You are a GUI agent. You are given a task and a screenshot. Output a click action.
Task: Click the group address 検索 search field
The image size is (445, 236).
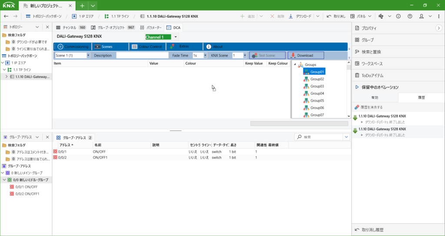[319, 137]
